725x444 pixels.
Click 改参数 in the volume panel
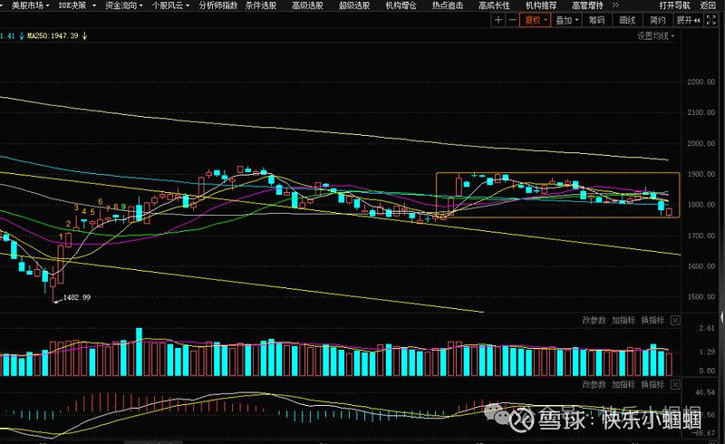coord(594,320)
